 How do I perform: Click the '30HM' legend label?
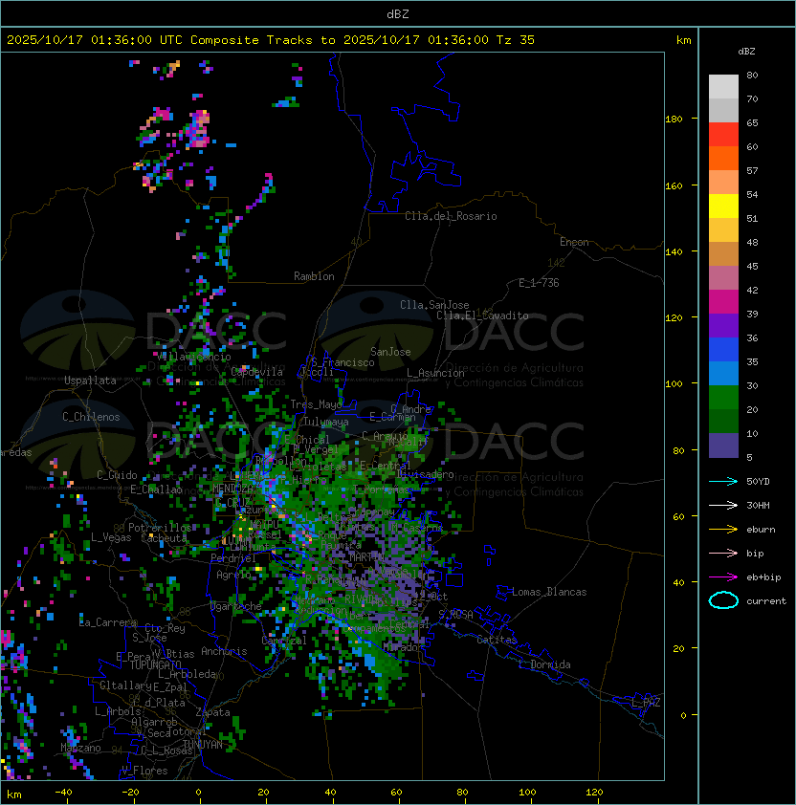click(758, 505)
